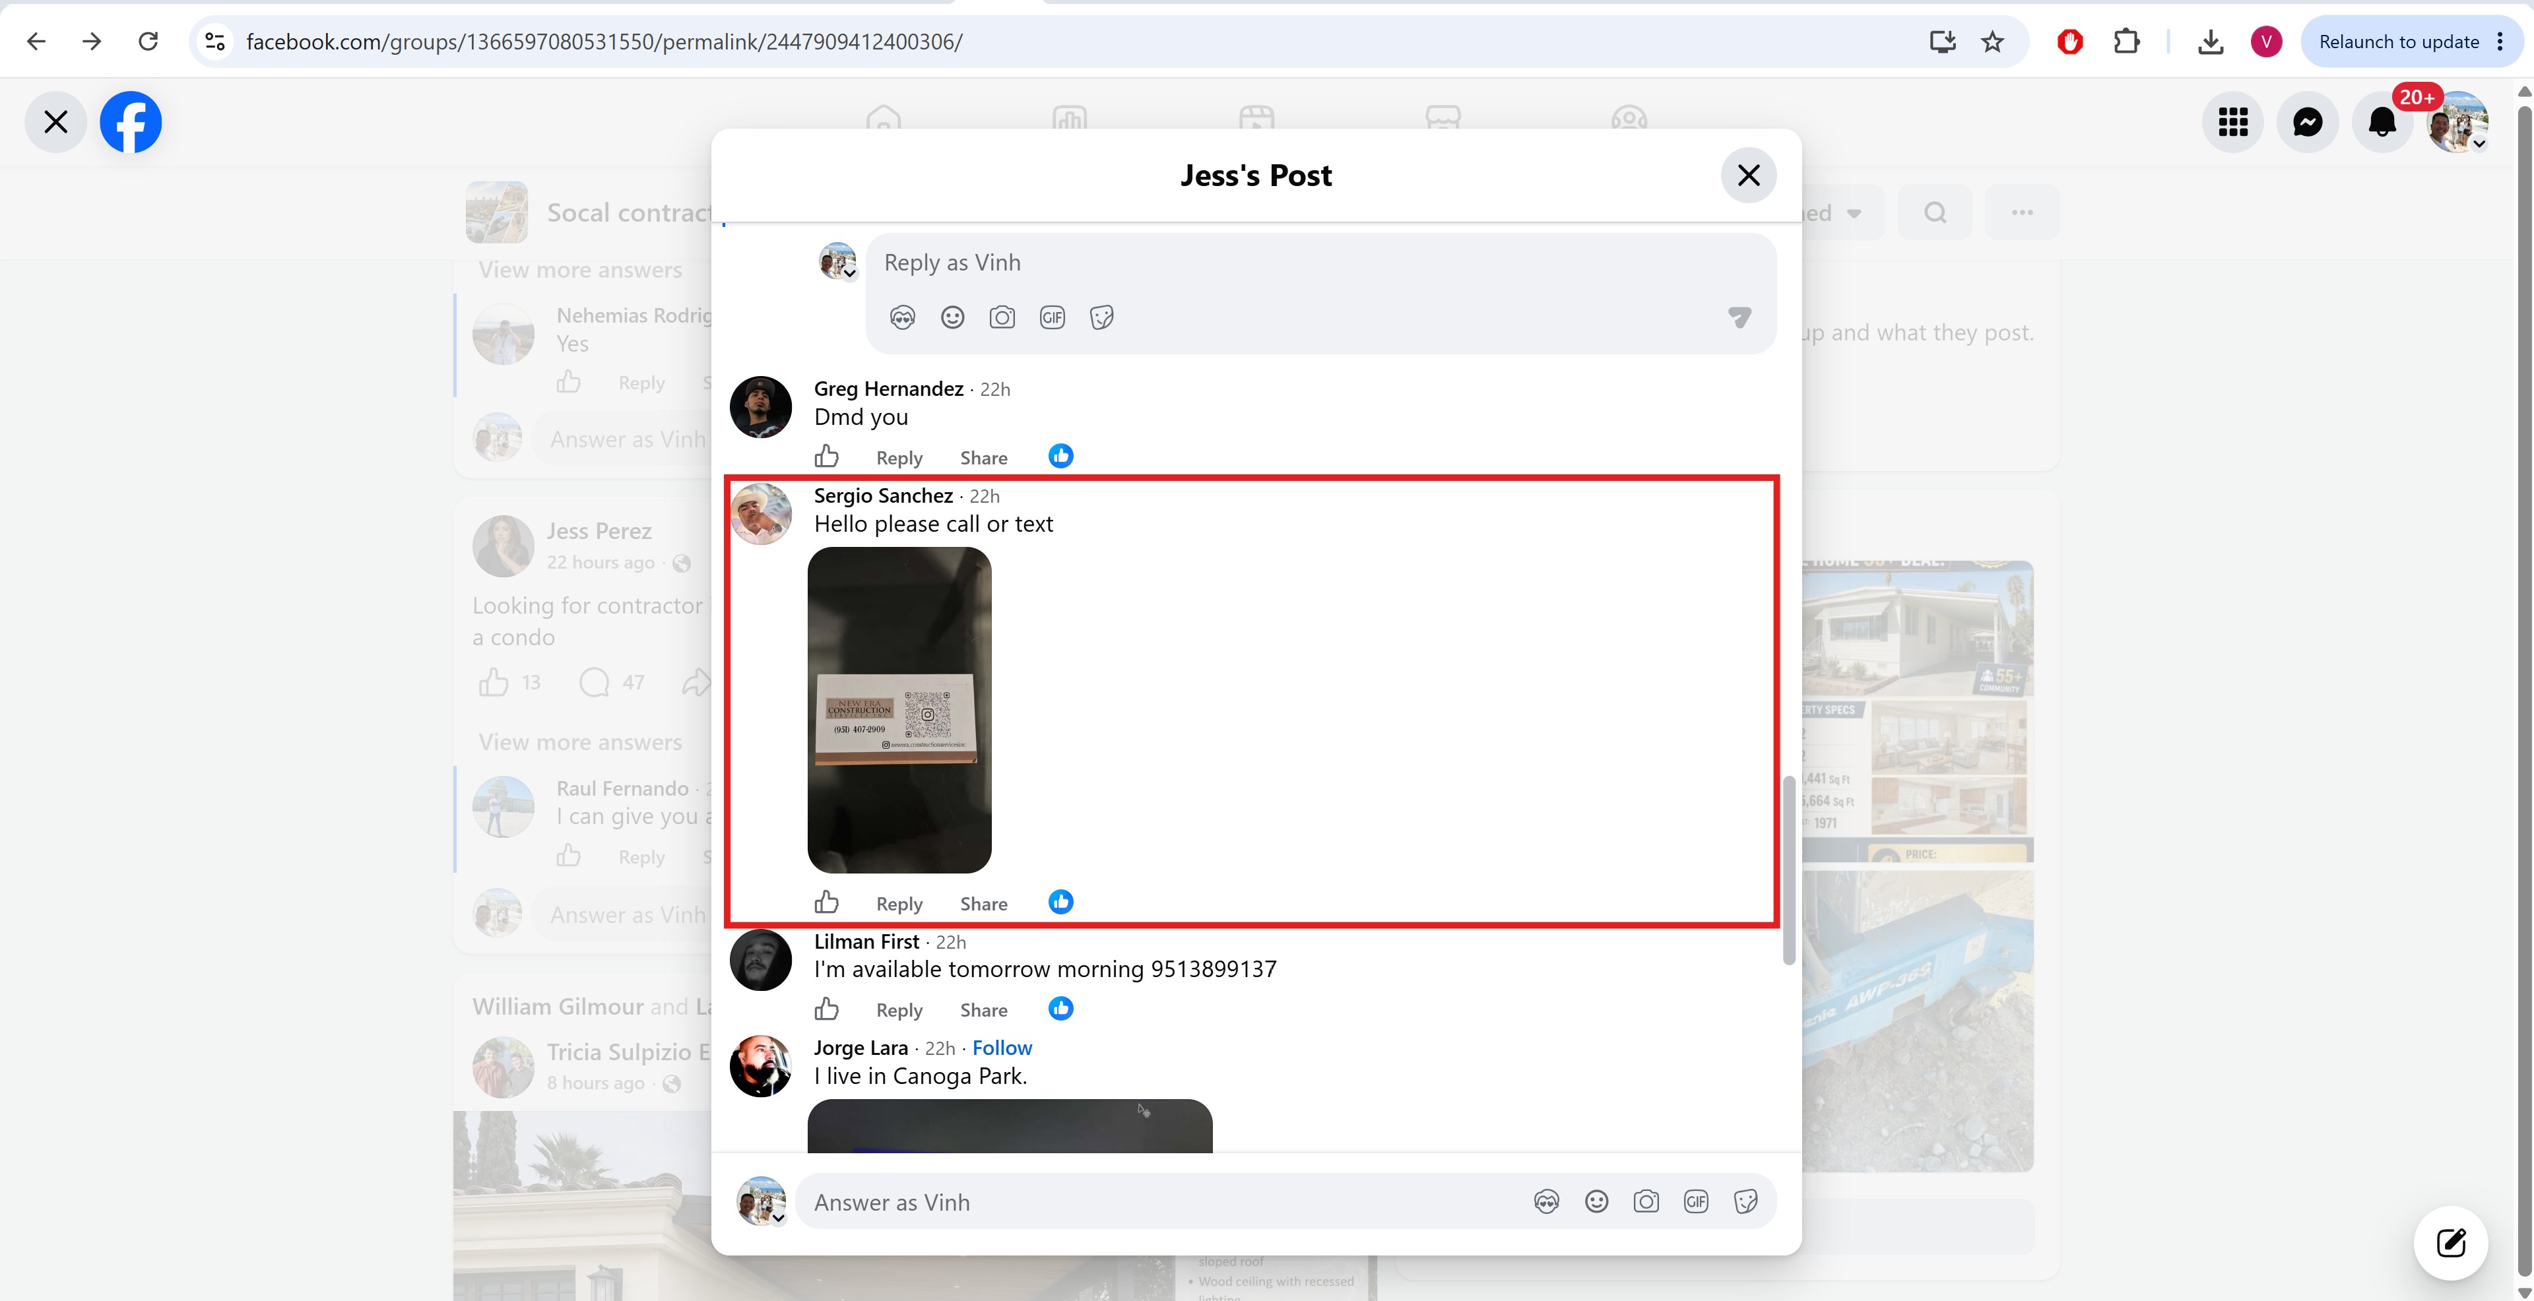Open Sergio Sanchez's business card photo
This screenshot has height=1301, width=2534.
point(899,709)
